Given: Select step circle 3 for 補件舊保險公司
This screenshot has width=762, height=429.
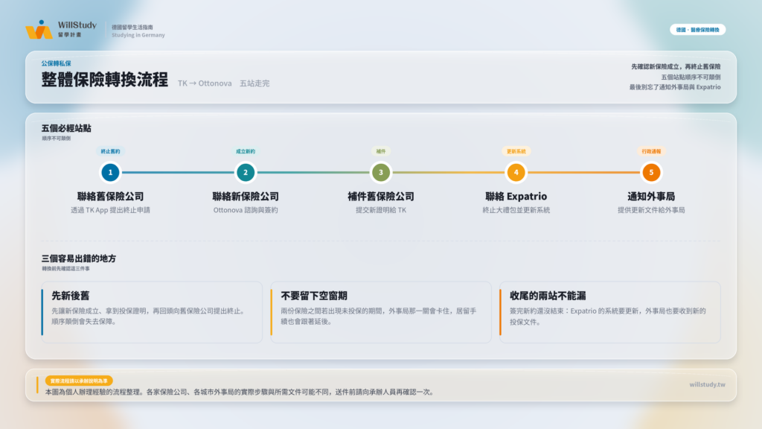Looking at the screenshot, I should coord(381,172).
